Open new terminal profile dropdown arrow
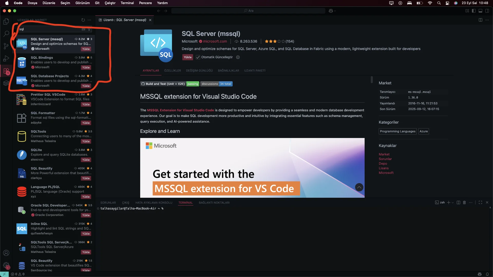Viewport: 493px width, 277px height. (453, 203)
